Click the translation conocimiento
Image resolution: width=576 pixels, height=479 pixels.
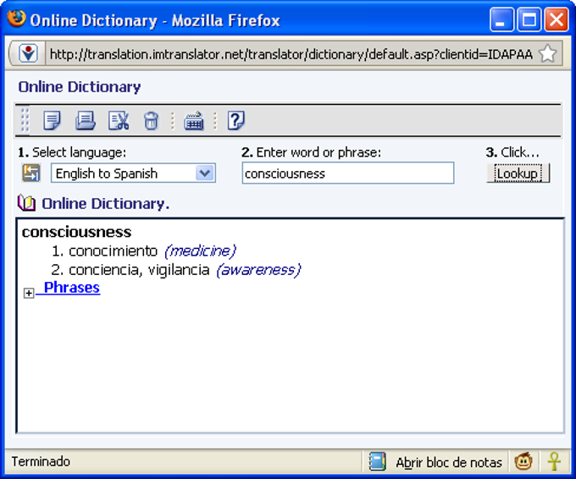click(114, 251)
